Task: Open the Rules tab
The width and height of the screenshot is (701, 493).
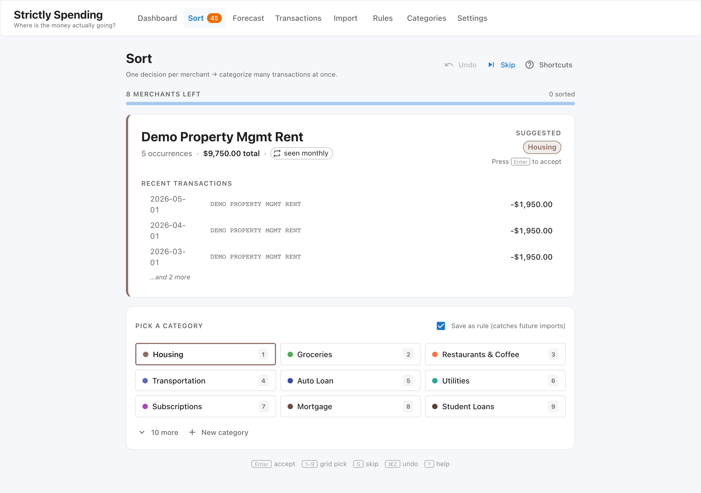Action: [383, 18]
